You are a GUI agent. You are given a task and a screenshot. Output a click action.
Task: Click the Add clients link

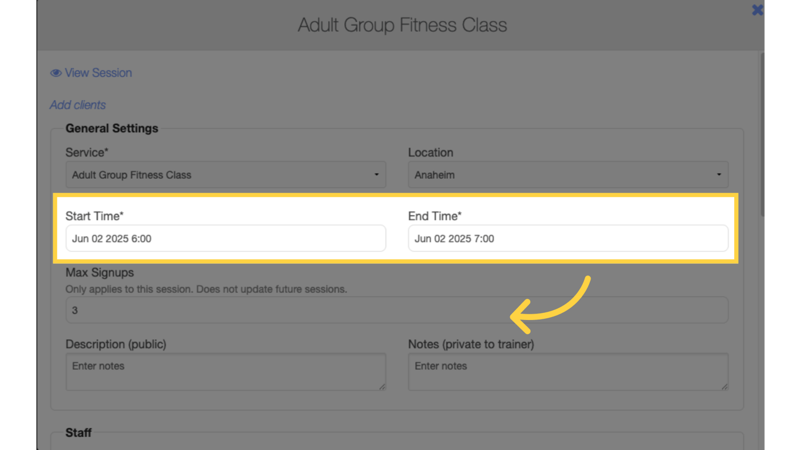tap(78, 105)
